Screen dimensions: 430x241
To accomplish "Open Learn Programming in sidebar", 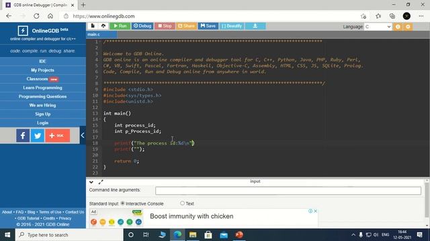I will pyautogui.click(x=42, y=88).
